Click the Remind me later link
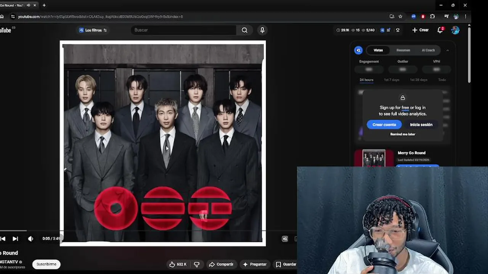This screenshot has width=488, height=274. coord(403,134)
